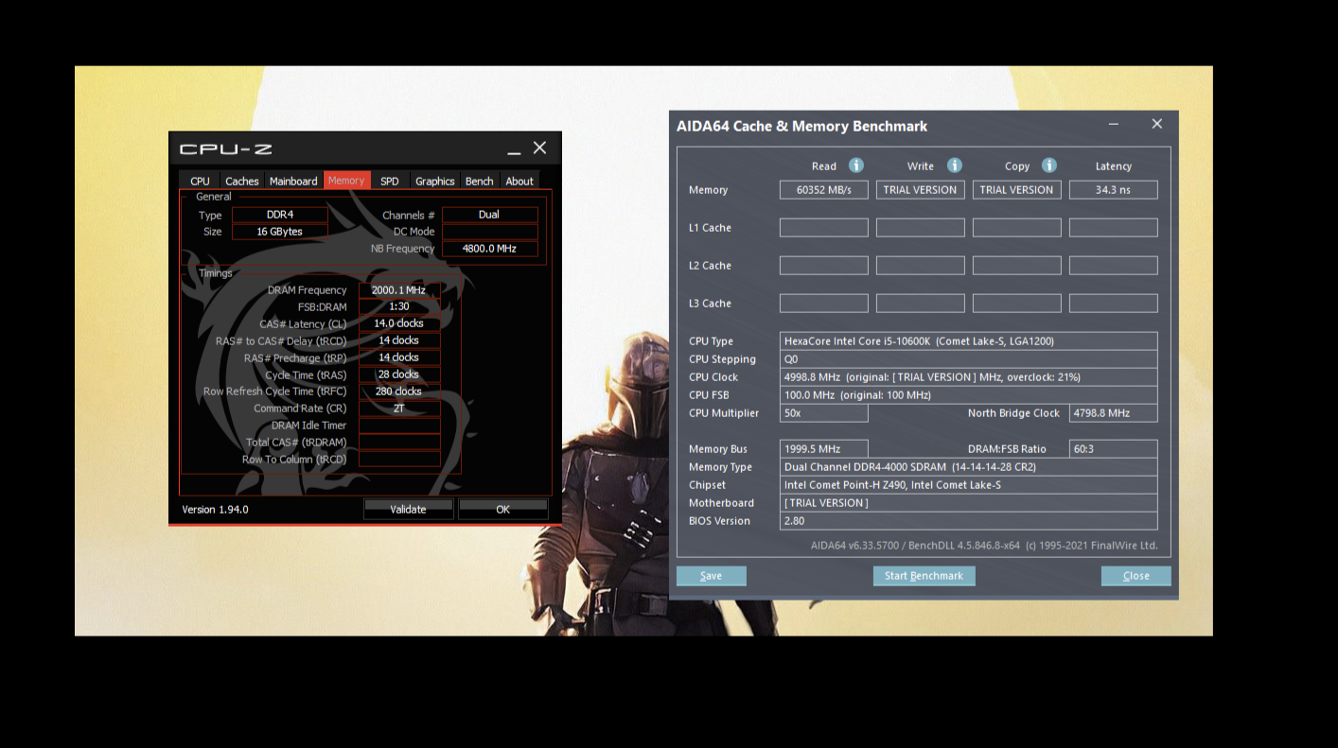Open the SPD tab in CPU-Z
Viewport: 1338px width, 748px height.
[x=390, y=181]
